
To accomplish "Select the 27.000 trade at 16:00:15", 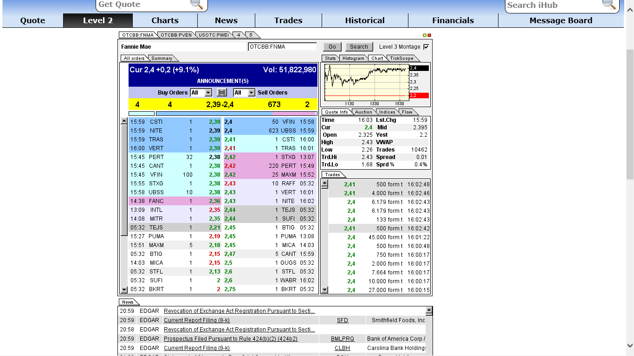I will [x=380, y=290].
